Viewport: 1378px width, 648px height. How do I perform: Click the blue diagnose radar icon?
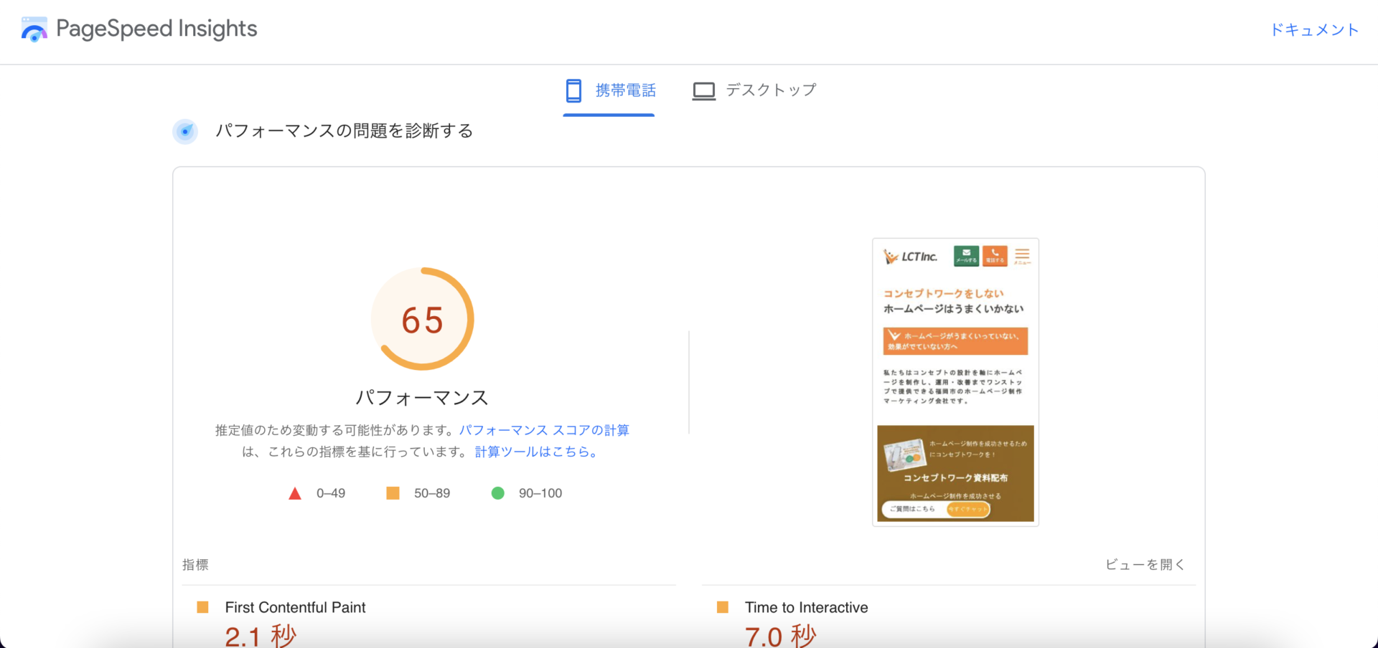185,131
